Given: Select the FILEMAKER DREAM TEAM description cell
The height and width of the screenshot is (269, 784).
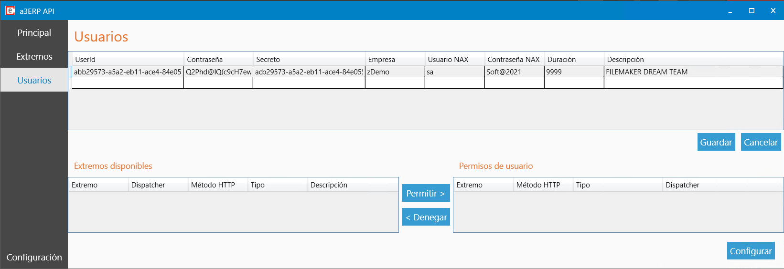Looking at the screenshot, I should click(694, 72).
